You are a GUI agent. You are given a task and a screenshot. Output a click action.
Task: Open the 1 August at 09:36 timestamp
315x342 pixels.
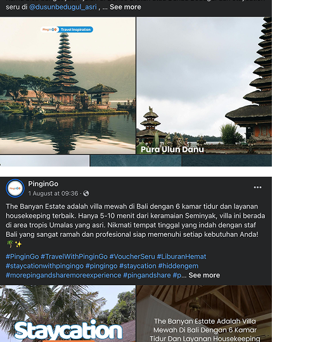click(x=53, y=193)
